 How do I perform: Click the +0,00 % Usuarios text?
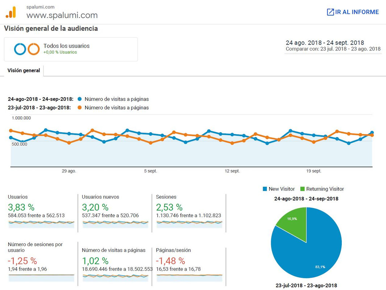coord(60,52)
